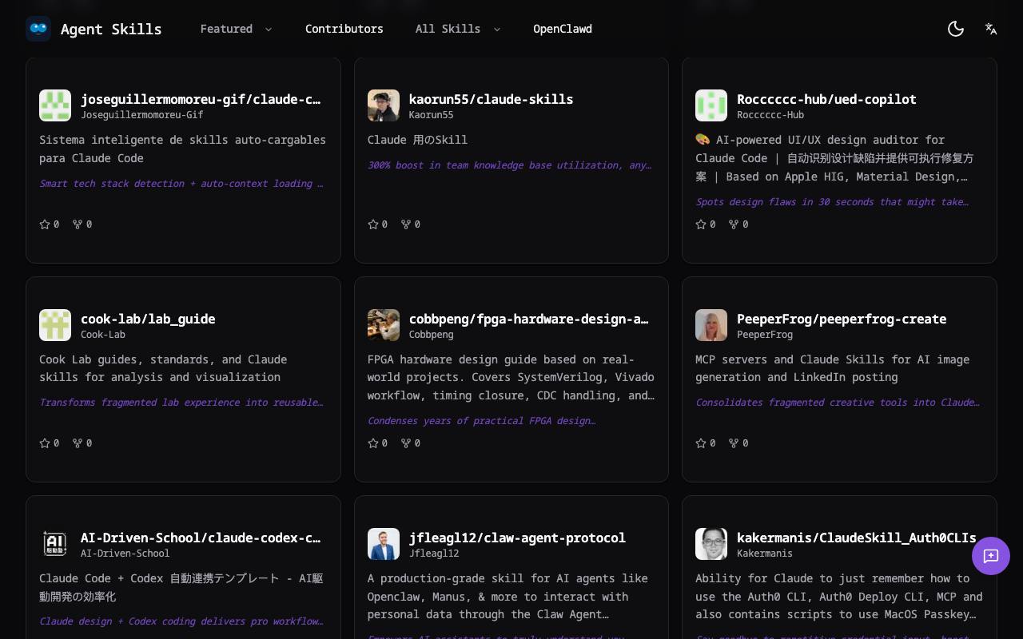This screenshot has width=1023, height=639.
Task: Click the 'Claude 用のSkill' description
Action: 417,140
